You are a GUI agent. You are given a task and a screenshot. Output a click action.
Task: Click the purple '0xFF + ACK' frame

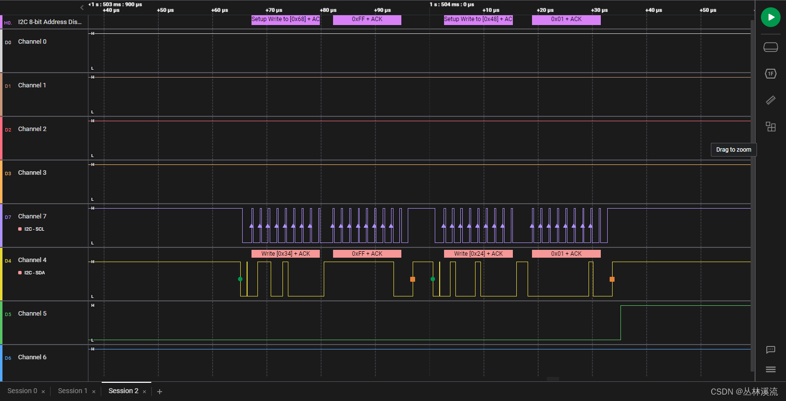point(367,20)
